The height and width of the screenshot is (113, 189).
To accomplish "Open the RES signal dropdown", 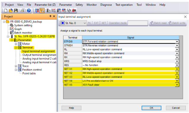I will pos(177,65).
